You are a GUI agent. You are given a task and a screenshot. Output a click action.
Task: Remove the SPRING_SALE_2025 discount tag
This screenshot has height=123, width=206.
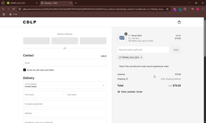(x=141, y=57)
